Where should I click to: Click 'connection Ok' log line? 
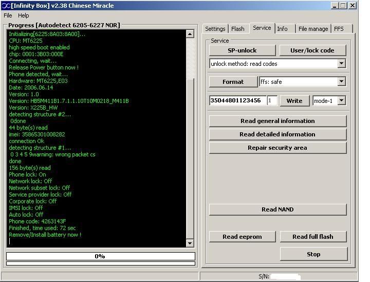pos(26,141)
